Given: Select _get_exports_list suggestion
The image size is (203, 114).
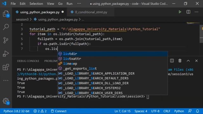Looking at the screenshot, I should 112,68.
